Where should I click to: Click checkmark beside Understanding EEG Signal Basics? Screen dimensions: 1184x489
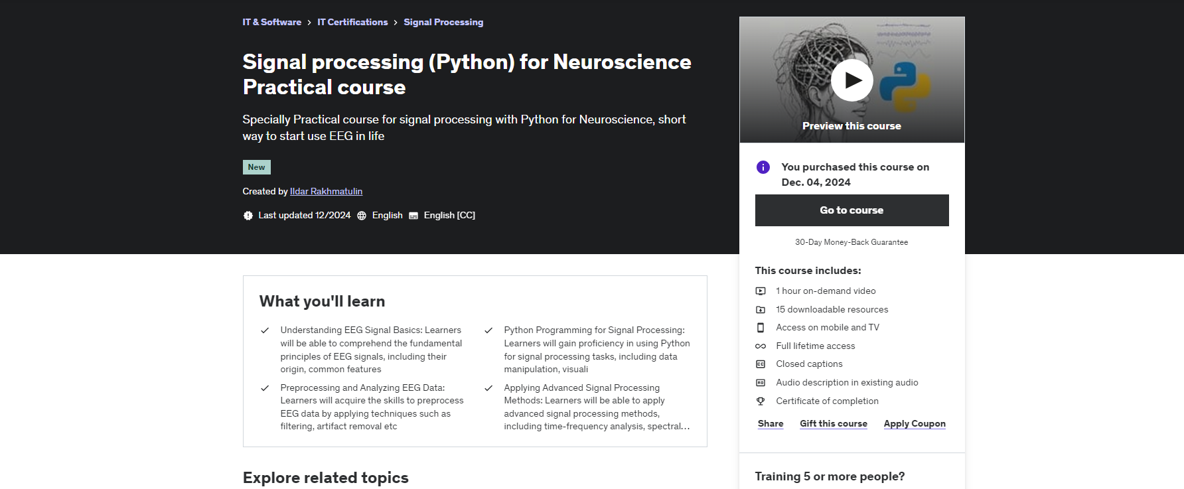(265, 330)
